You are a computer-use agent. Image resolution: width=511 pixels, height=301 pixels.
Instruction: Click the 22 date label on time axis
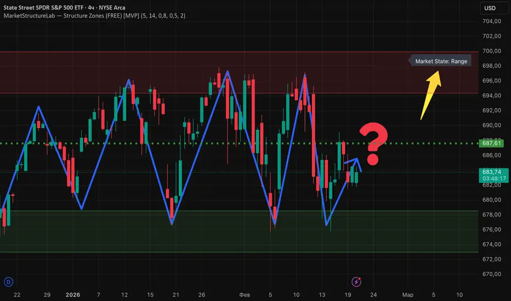coord(17,295)
